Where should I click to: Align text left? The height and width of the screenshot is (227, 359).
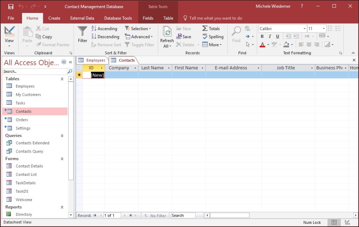[301, 45]
